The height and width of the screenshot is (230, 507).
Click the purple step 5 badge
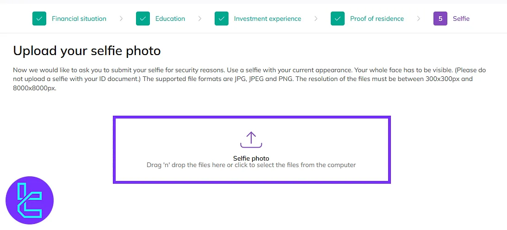tap(440, 19)
